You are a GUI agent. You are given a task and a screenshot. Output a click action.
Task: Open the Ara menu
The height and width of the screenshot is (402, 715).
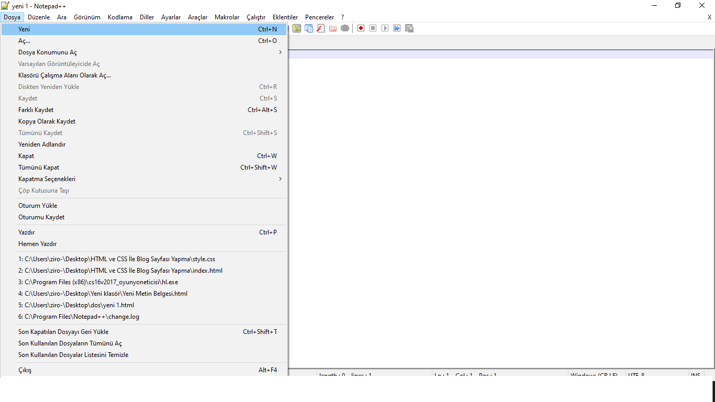pyautogui.click(x=62, y=17)
